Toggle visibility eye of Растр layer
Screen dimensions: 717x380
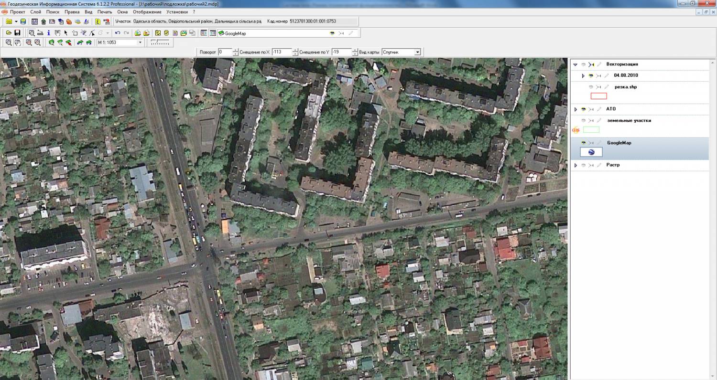[583, 165]
